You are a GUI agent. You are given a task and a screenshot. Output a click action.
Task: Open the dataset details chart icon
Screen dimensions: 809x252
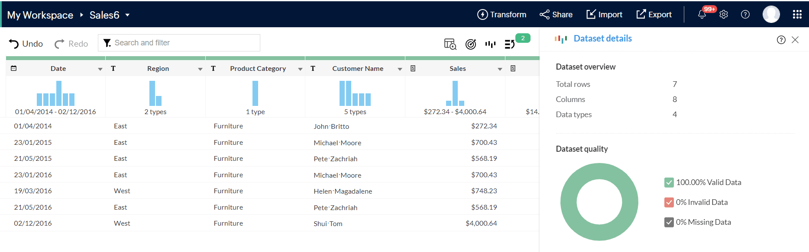point(490,44)
